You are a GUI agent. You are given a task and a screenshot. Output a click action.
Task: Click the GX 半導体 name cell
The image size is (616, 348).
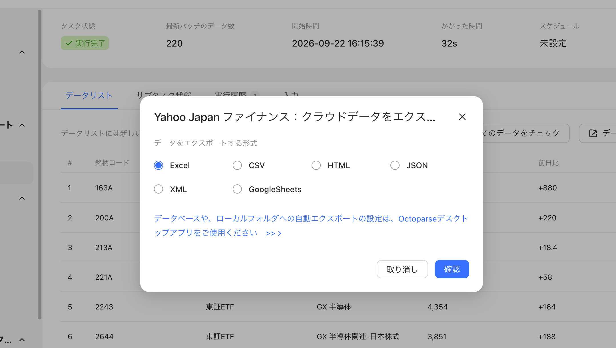(334, 307)
